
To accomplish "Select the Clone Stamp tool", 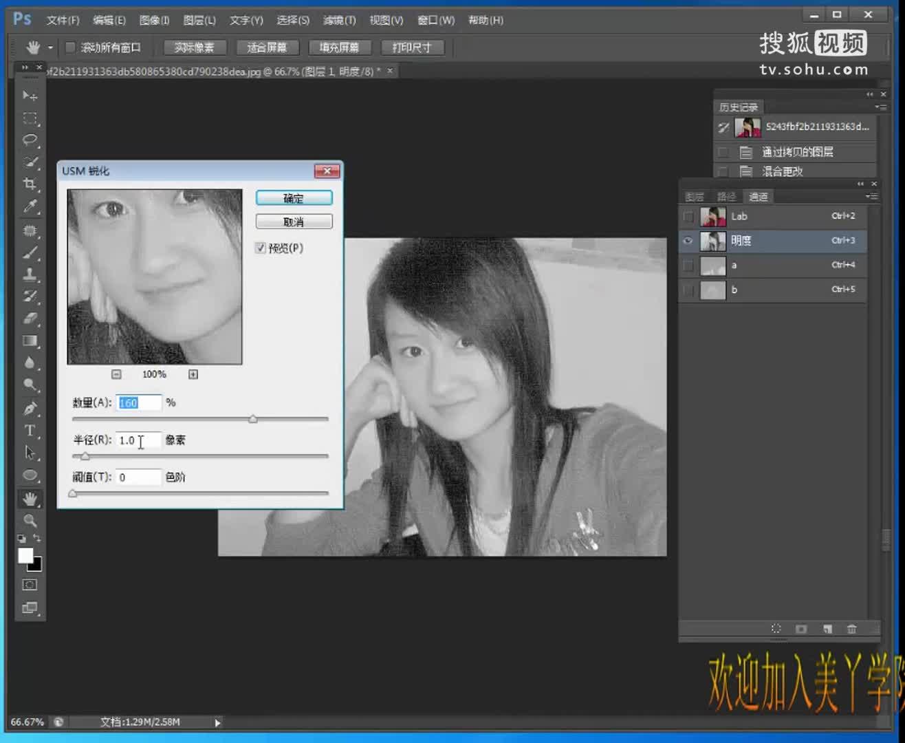I will (x=30, y=274).
